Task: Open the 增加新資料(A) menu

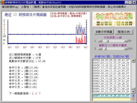Action: point(10,7)
